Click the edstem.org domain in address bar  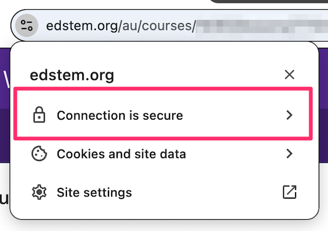point(81,25)
